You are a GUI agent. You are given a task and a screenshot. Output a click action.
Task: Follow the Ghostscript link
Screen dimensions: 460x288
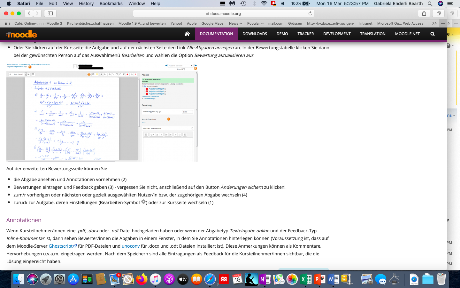coord(61,246)
